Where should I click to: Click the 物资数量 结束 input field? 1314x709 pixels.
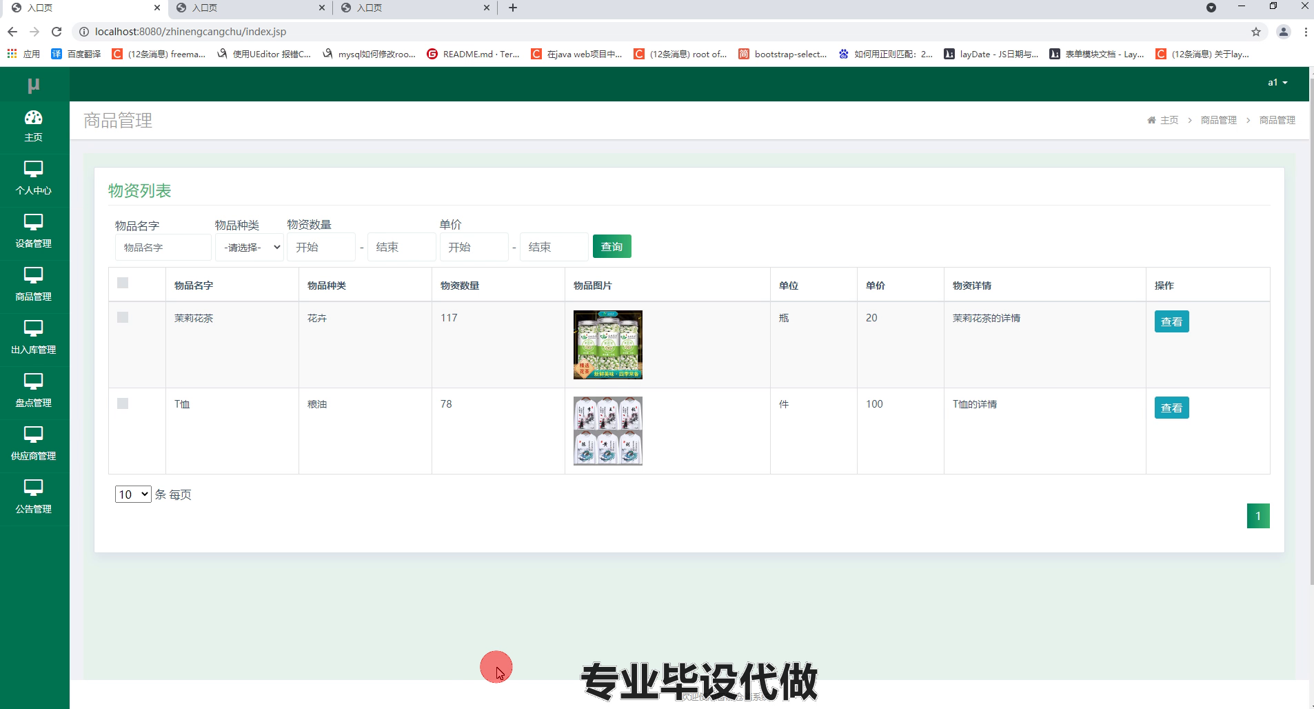[x=402, y=247]
